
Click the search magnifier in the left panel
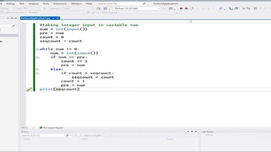coord(13,26)
